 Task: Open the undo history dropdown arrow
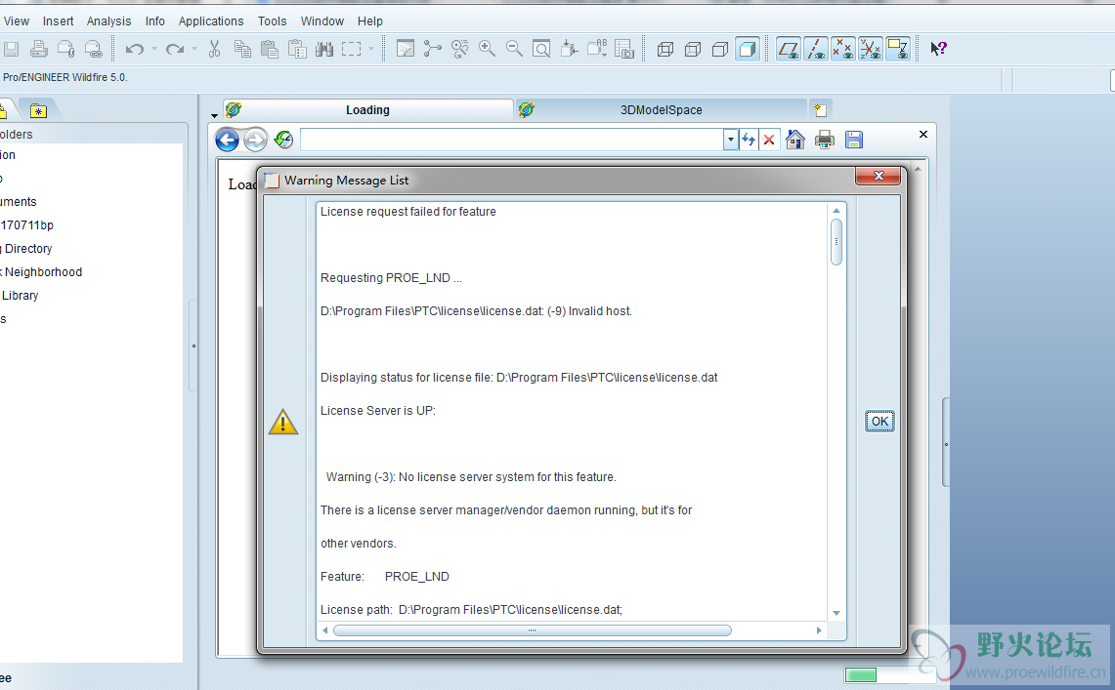coord(154,49)
